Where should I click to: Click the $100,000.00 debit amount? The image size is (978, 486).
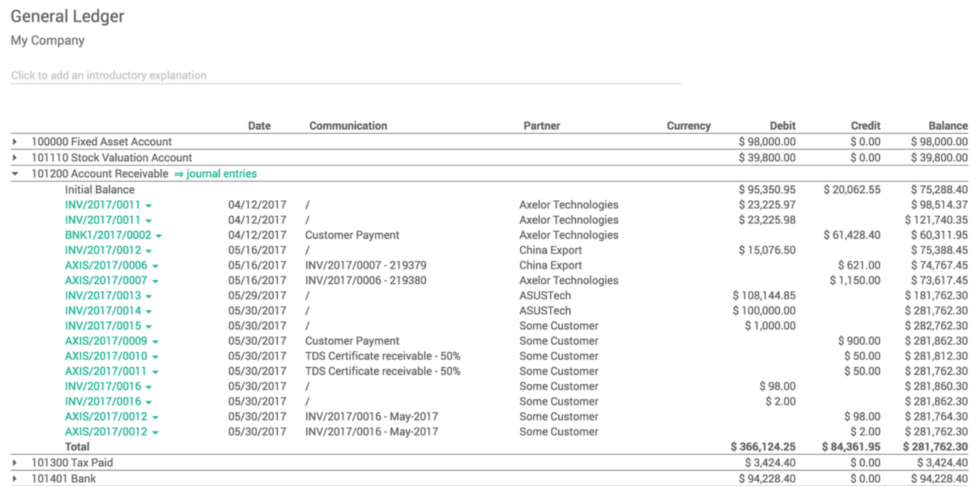click(x=764, y=310)
